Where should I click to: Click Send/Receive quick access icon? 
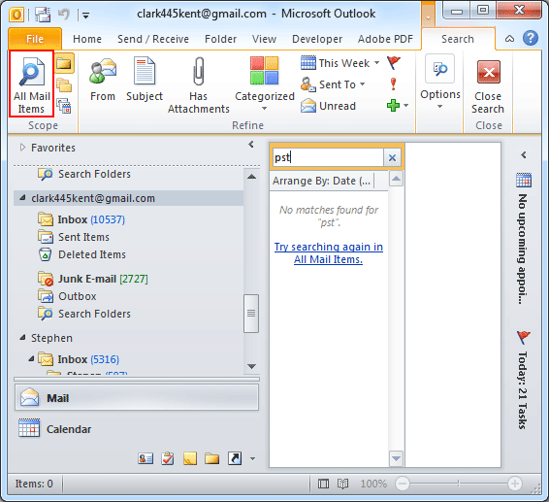coord(43,15)
